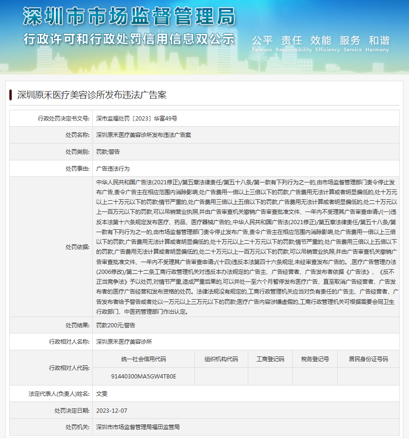Click the 处罚机关 label
This screenshot has width=409, height=438.
coord(78,427)
